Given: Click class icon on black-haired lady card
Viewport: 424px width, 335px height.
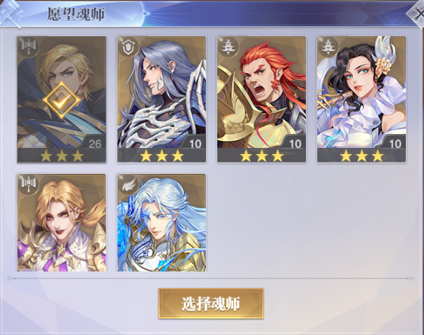Looking at the screenshot, I should click(x=328, y=47).
